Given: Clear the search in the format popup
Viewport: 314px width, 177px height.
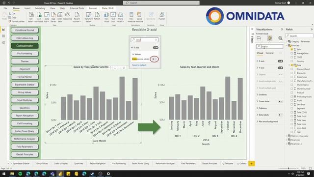Looking at the screenshot, I should tap(156, 40).
